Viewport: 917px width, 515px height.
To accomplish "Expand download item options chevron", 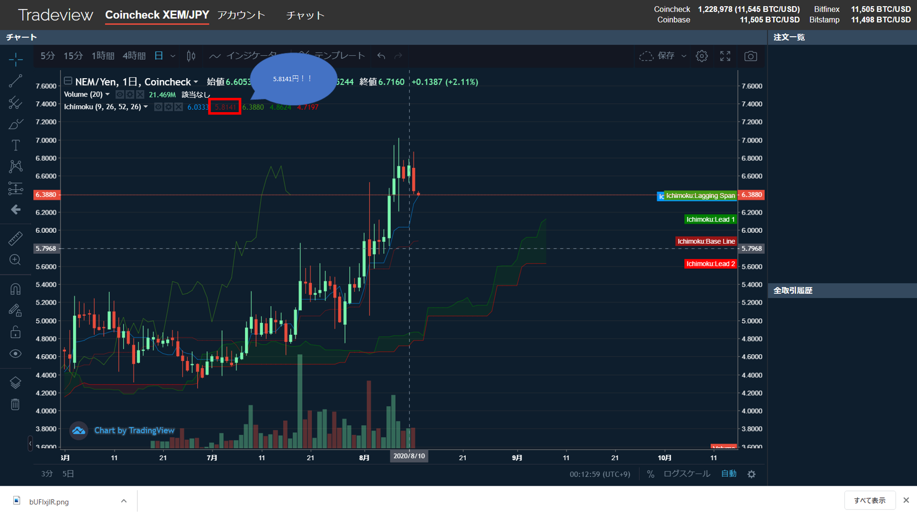I will 124,501.
